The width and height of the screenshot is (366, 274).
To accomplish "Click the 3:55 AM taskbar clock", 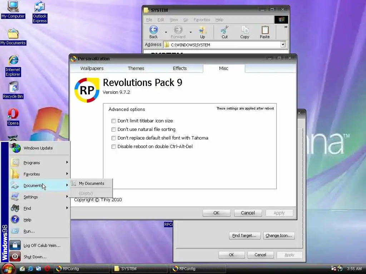I will pos(354,269).
